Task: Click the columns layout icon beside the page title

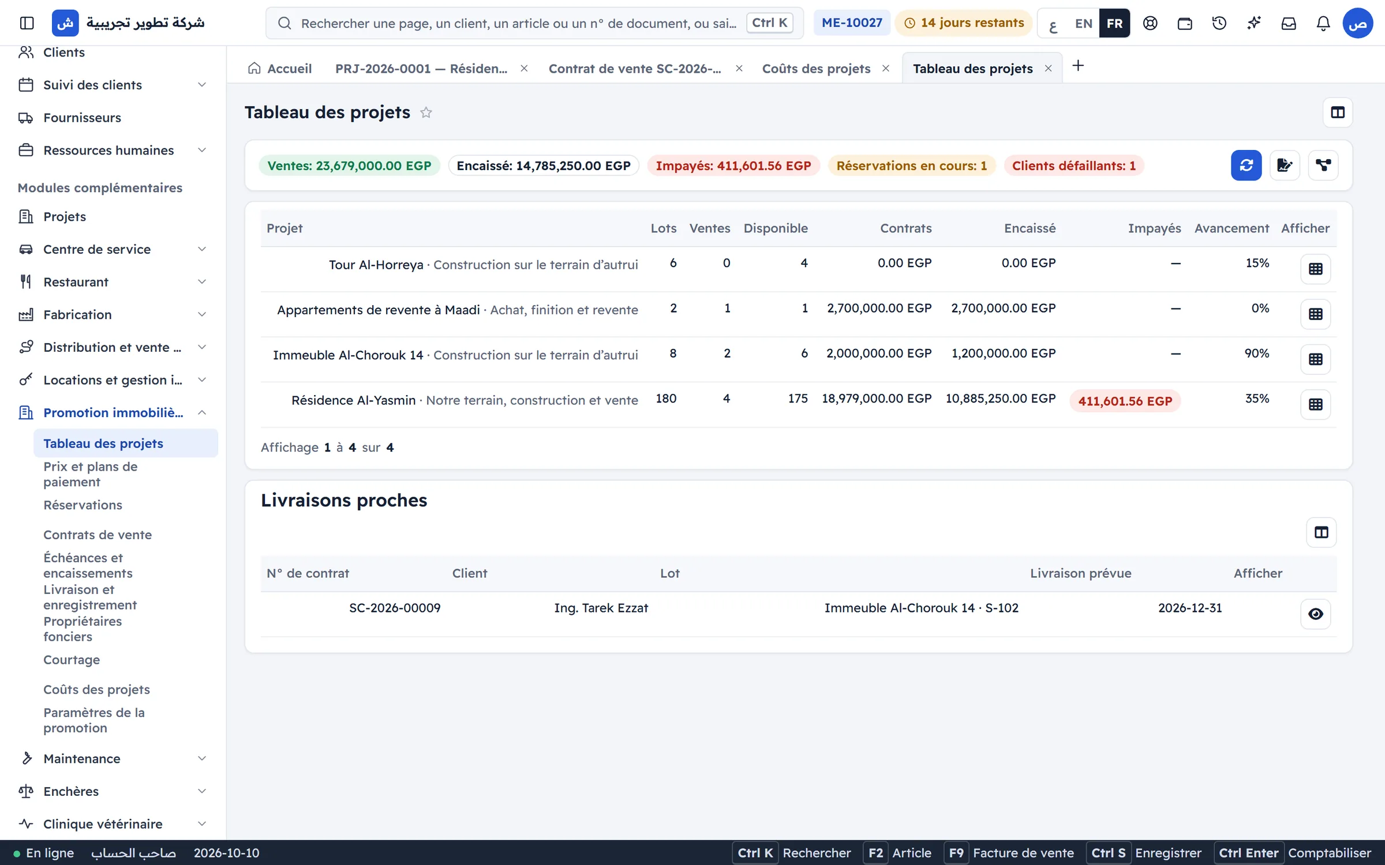Action: coord(1337,112)
